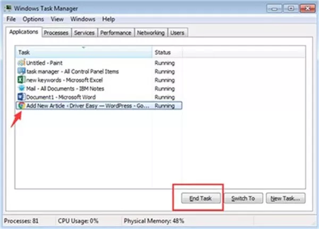Select the 'Untitled - Paint' task row

point(99,63)
